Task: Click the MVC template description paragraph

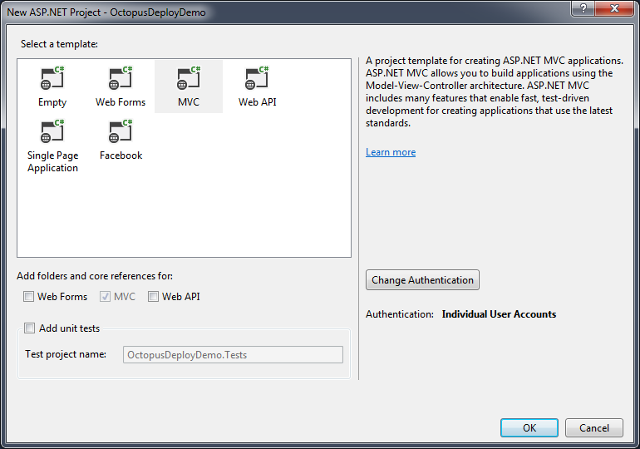Action: click(494, 91)
